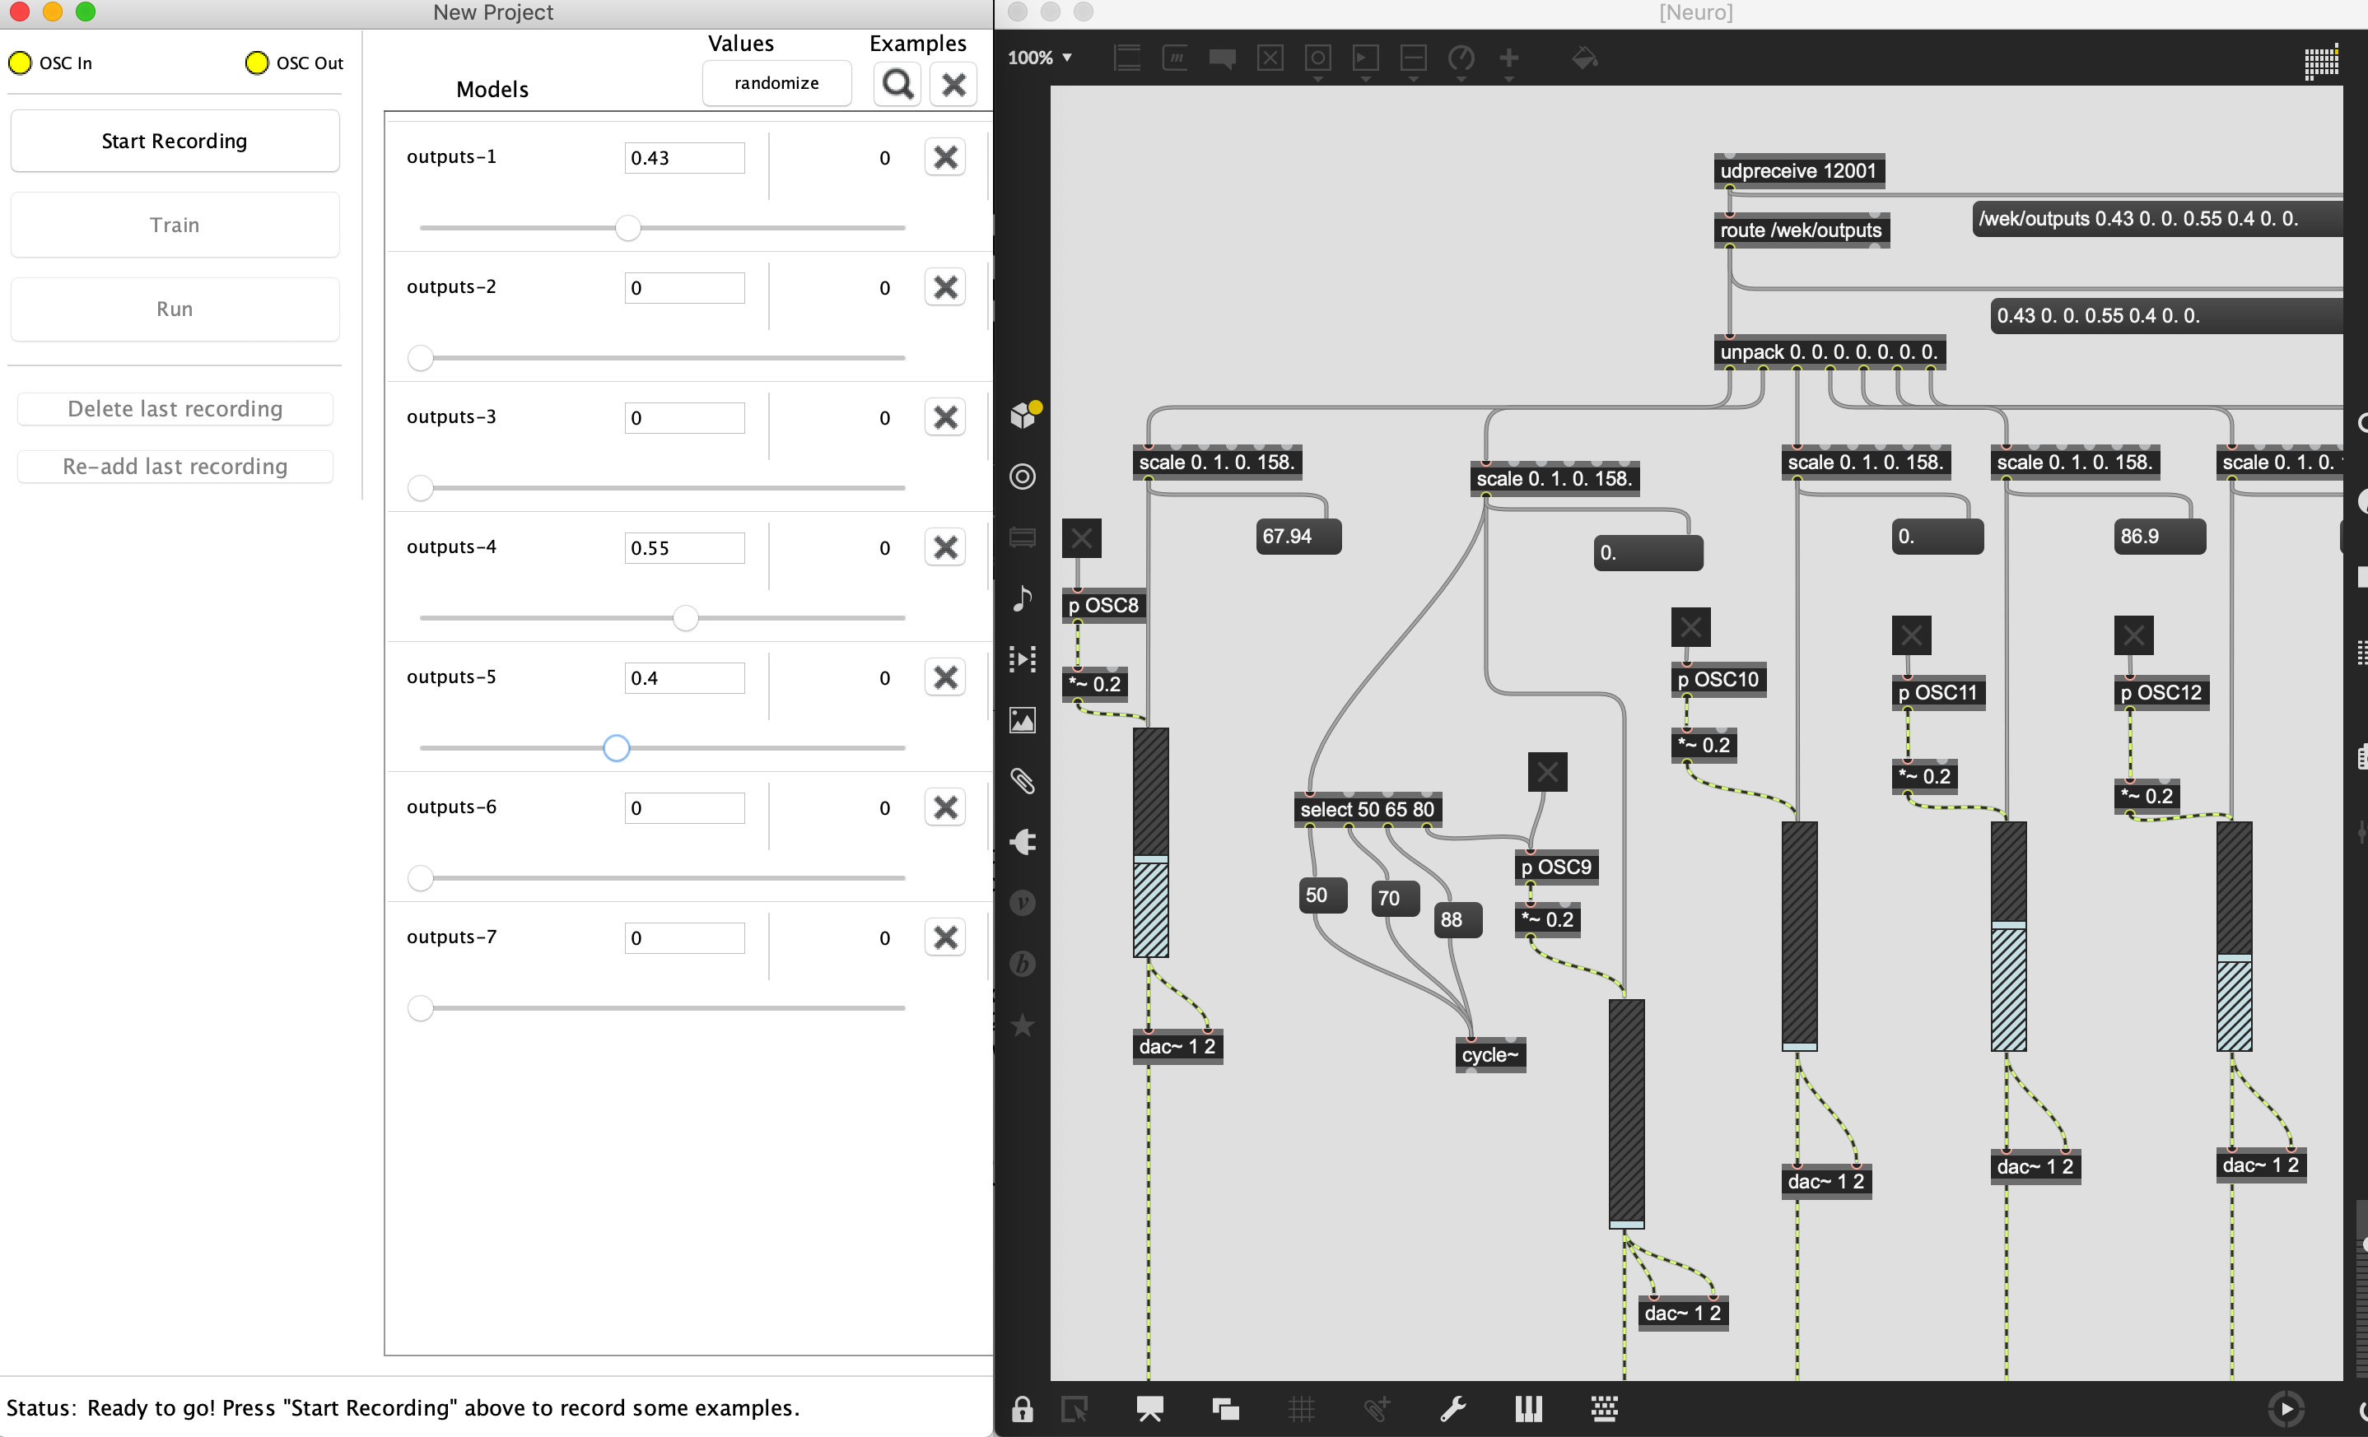Screen dimensions: 2368x1437
Task: Click the paint bucket format icon
Action: [1584, 58]
